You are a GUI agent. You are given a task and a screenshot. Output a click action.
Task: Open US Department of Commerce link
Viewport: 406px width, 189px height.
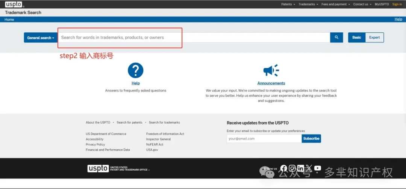click(106, 134)
